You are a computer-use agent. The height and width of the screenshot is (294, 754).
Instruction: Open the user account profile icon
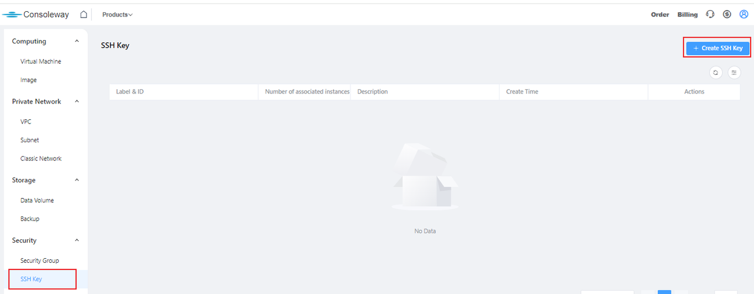743,15
